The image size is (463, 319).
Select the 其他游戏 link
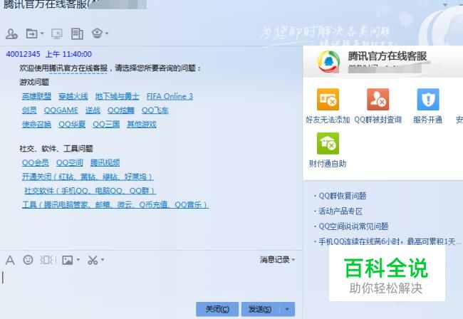point(142,125)
